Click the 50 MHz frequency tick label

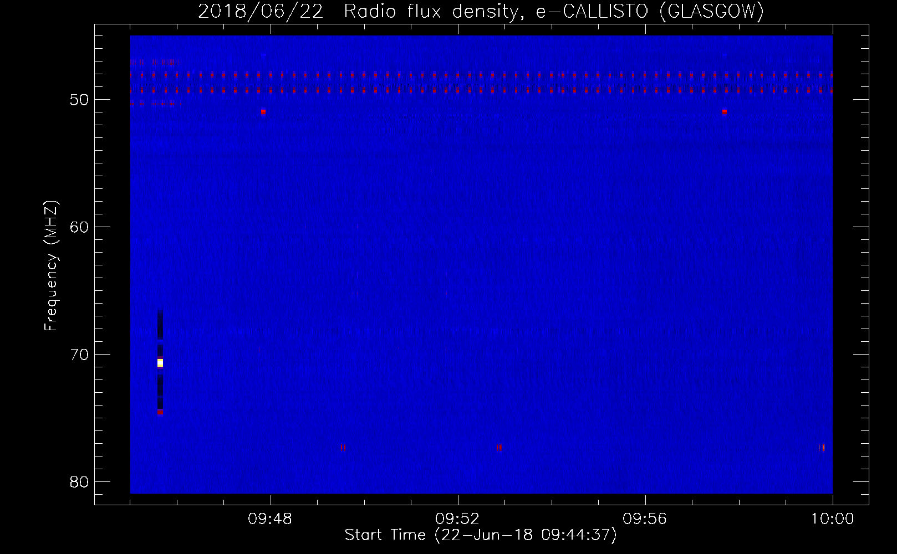79,100
